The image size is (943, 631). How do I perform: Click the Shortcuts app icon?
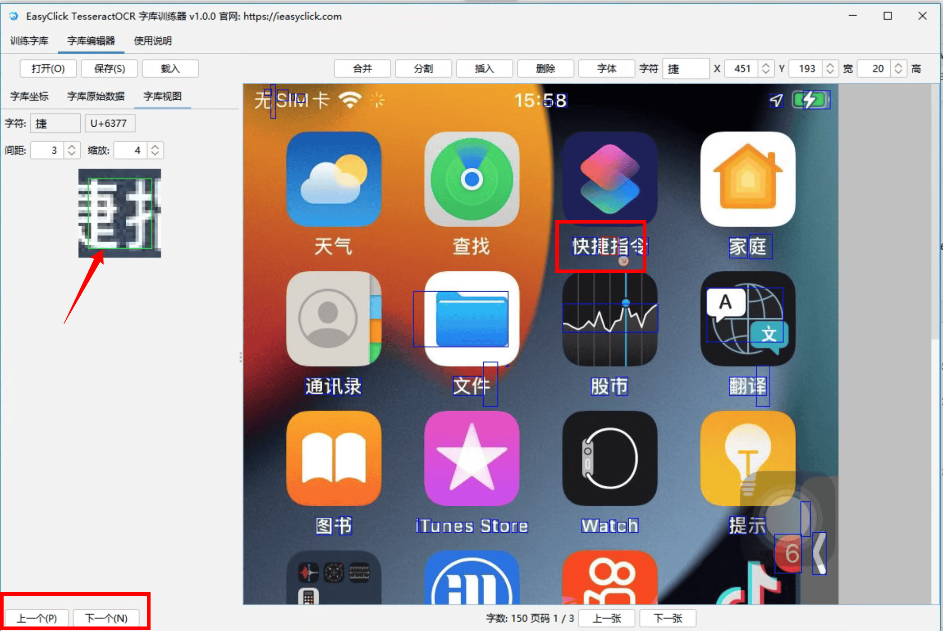[x=609, y=179]
